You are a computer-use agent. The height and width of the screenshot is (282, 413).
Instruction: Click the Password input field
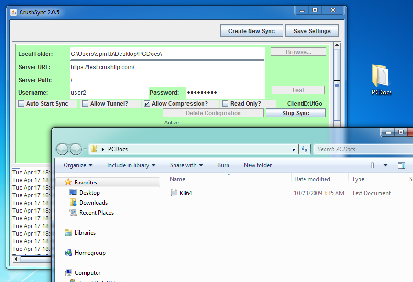tap(225, 92)
